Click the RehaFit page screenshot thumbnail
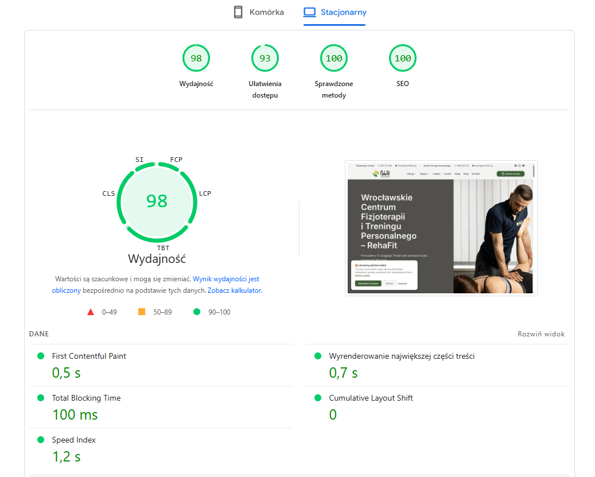The width and height of the screenshot is (595, 477). (441, 228)
